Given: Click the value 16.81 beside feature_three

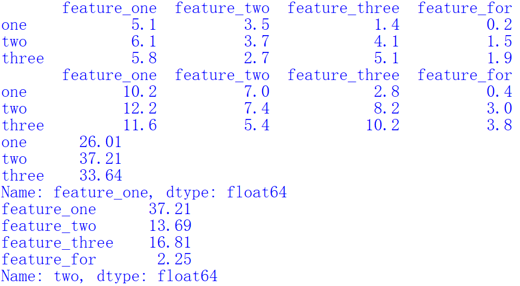Looking at the screenshot, I should (x=170, y=243).
